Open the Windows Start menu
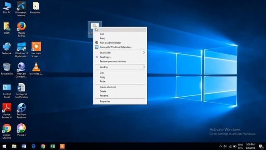Screen dimensions: 266x150 click(4, 146)
